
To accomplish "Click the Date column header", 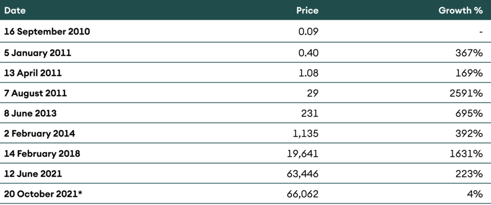I will 15,10.
